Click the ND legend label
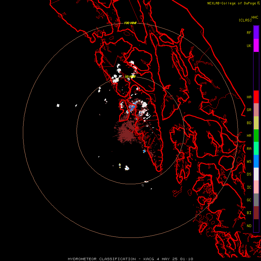261x261 pixels. point(249,226)
